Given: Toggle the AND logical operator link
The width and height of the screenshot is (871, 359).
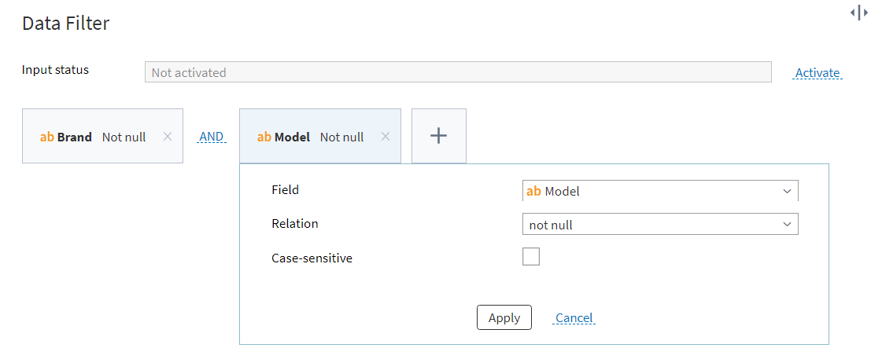Looking at the screenshot, I should (x=211, y=137).
